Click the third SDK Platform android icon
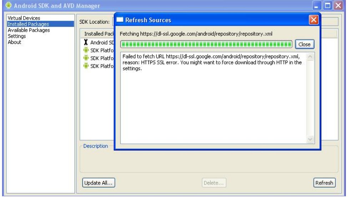The height and width of the screenshot is (197, 349). coord(86,66)
